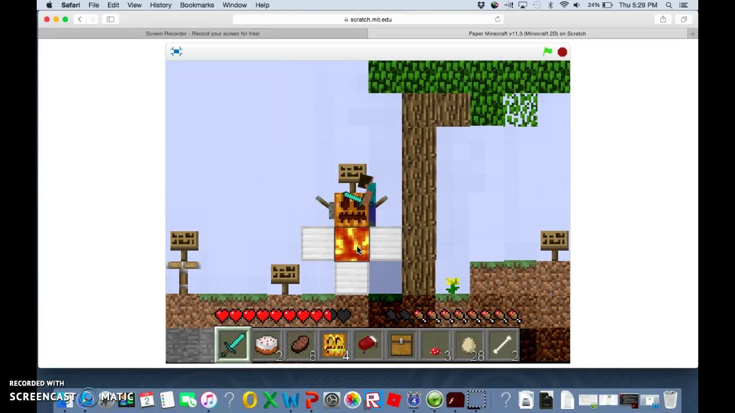Go back to the previous page
The width and height of the screenshot is (735, 413).
[80, 20]
